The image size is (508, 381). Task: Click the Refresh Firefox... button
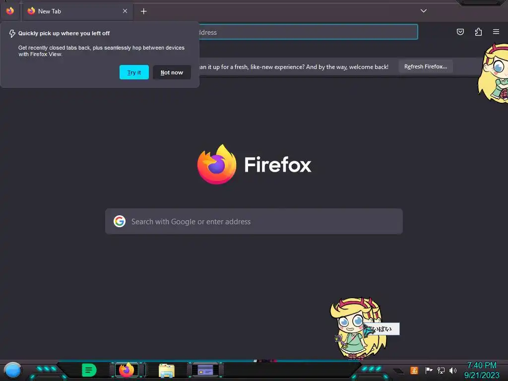(x=425, y=66)
